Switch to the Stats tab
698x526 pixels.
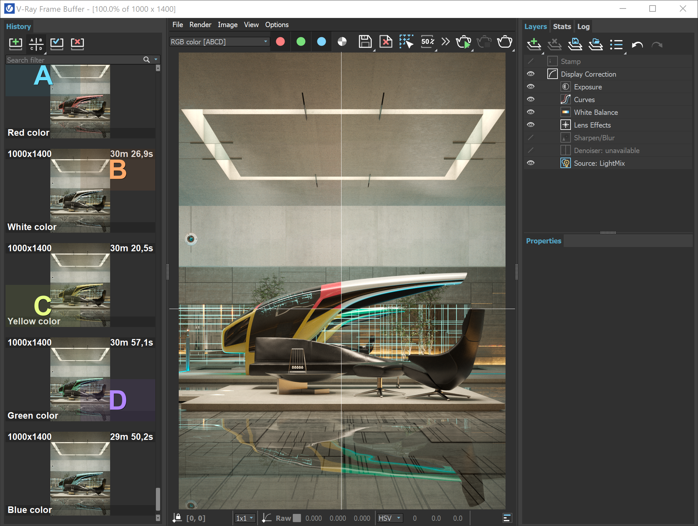tap(562, 26)
